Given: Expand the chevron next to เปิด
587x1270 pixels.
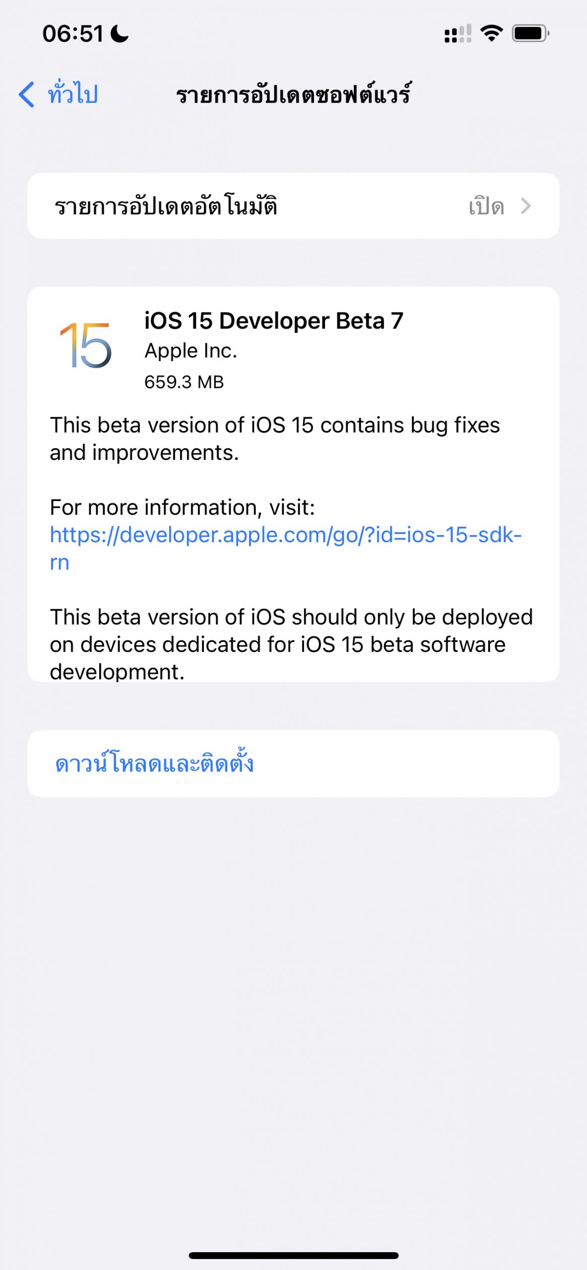Looking at the screenshot, I should tap(526, 206).
